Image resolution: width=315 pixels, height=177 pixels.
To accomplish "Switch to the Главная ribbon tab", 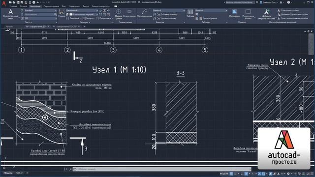I will 13,6.
